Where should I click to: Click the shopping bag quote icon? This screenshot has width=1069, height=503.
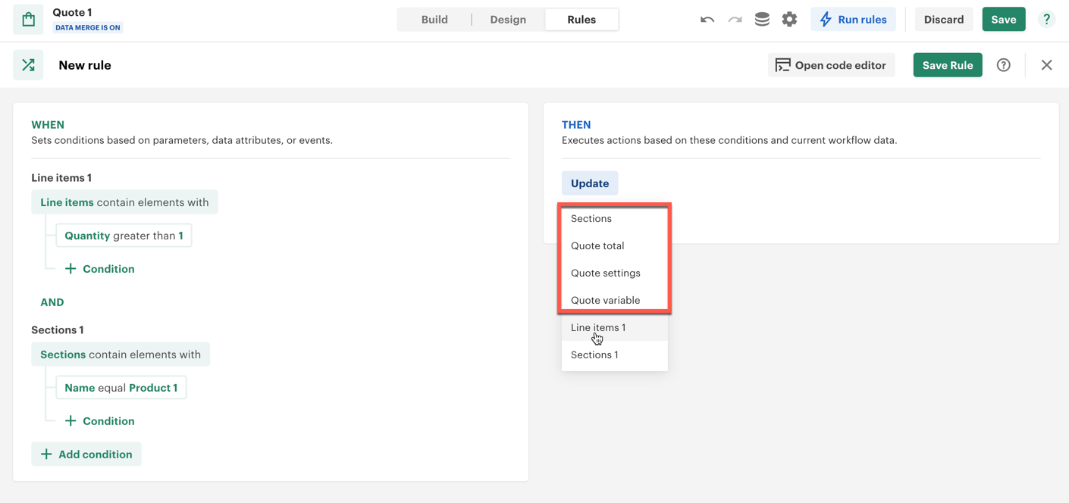[x=29, y=20]
